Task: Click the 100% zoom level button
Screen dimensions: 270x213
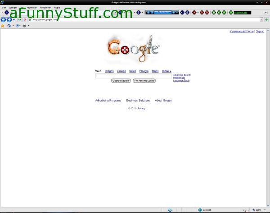Action: click(x=257, y=210)
